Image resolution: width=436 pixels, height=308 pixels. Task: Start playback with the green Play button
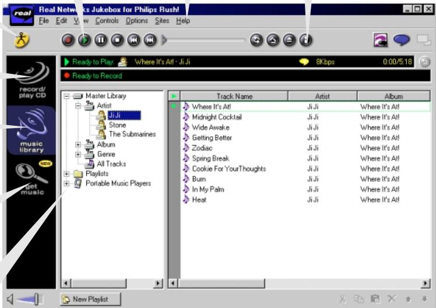85,40
